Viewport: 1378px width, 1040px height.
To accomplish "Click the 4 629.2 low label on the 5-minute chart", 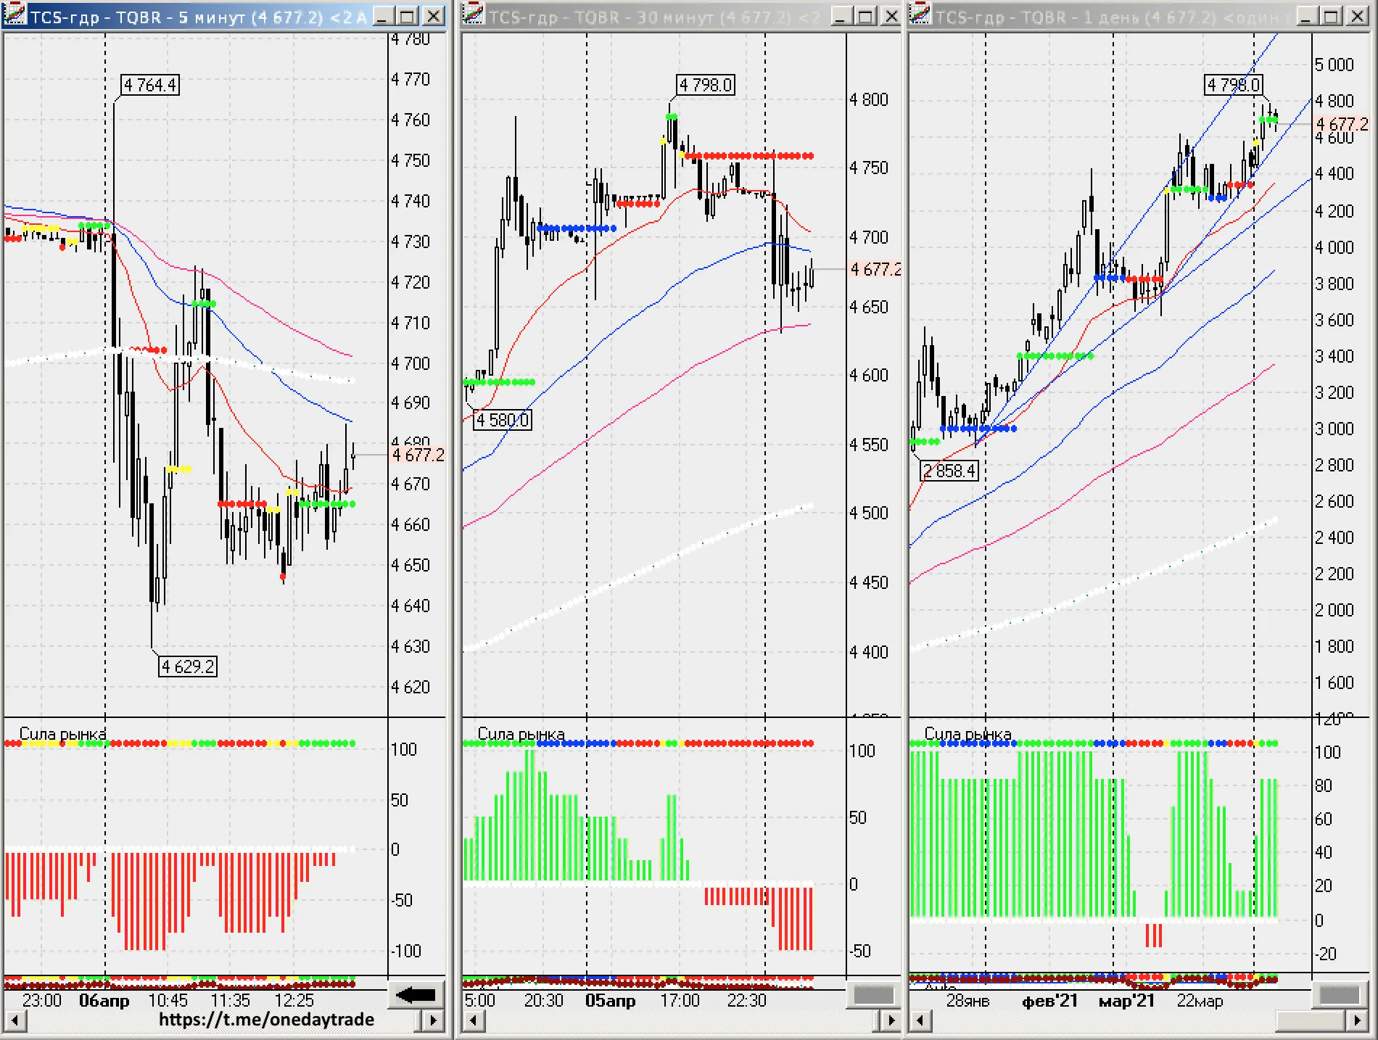I will click(188, 666).
